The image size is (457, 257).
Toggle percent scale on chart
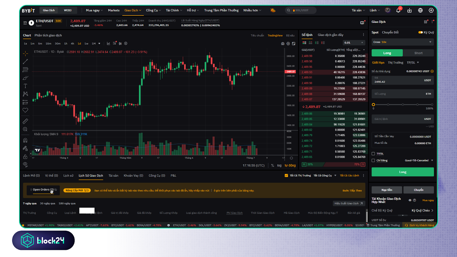click(272, 166)
